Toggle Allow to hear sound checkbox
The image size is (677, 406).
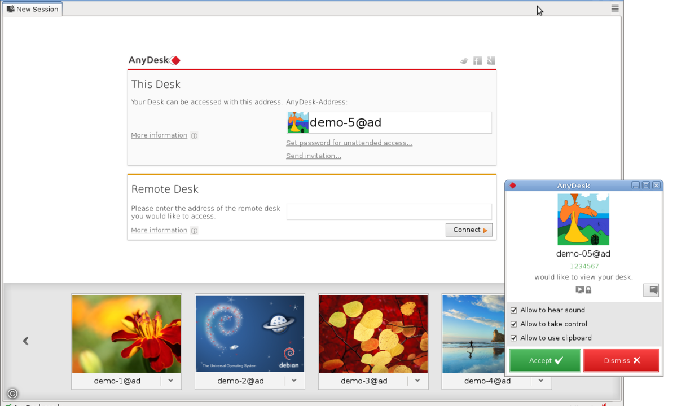tap(514, 310)
